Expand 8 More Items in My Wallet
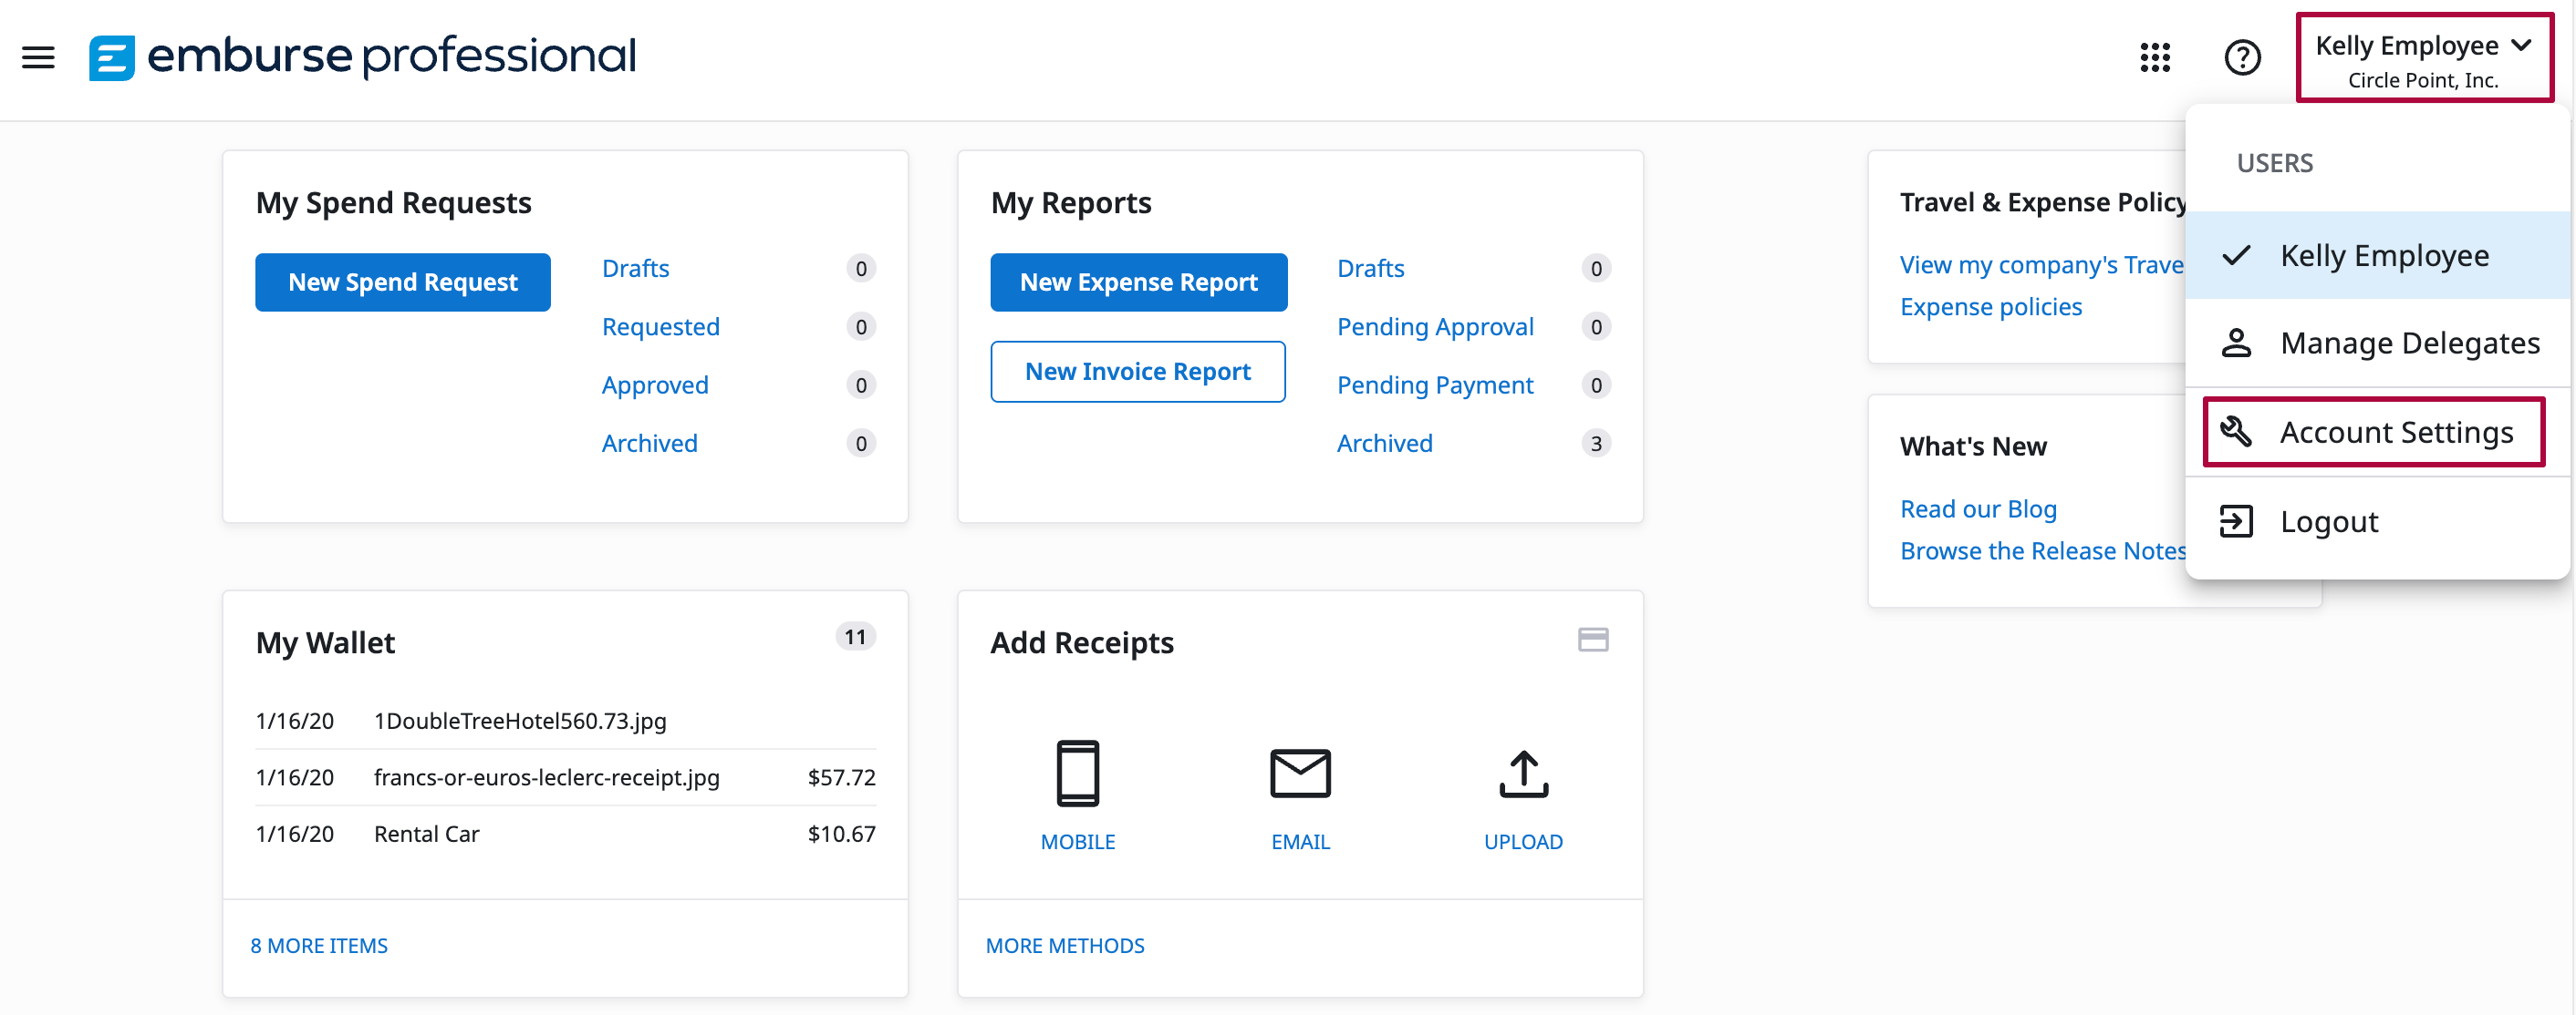Image resolution: width=2576 pixels, height=1015 pixels. (x=318, y=945)
